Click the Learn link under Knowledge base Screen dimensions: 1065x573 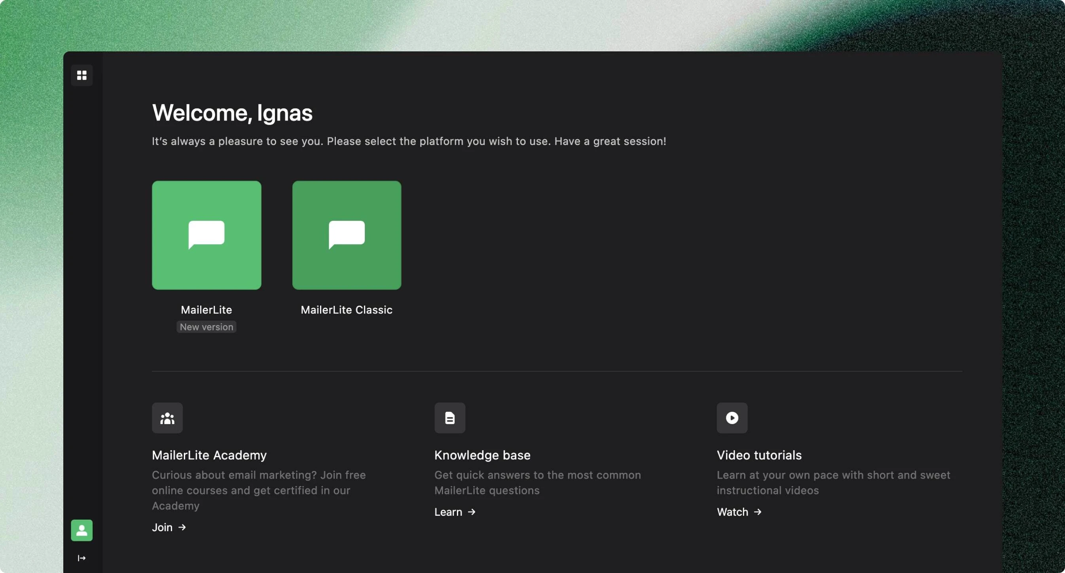point(448,512)
